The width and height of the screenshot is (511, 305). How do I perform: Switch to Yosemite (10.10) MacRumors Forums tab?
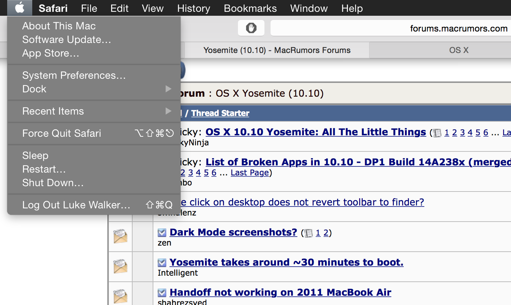coord(277,50)
